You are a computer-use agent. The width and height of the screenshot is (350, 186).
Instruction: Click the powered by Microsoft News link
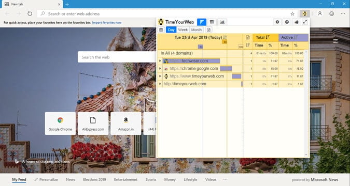coord(315,180)
